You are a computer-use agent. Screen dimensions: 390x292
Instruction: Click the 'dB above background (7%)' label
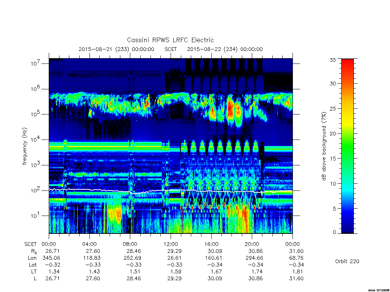point(324,146)
